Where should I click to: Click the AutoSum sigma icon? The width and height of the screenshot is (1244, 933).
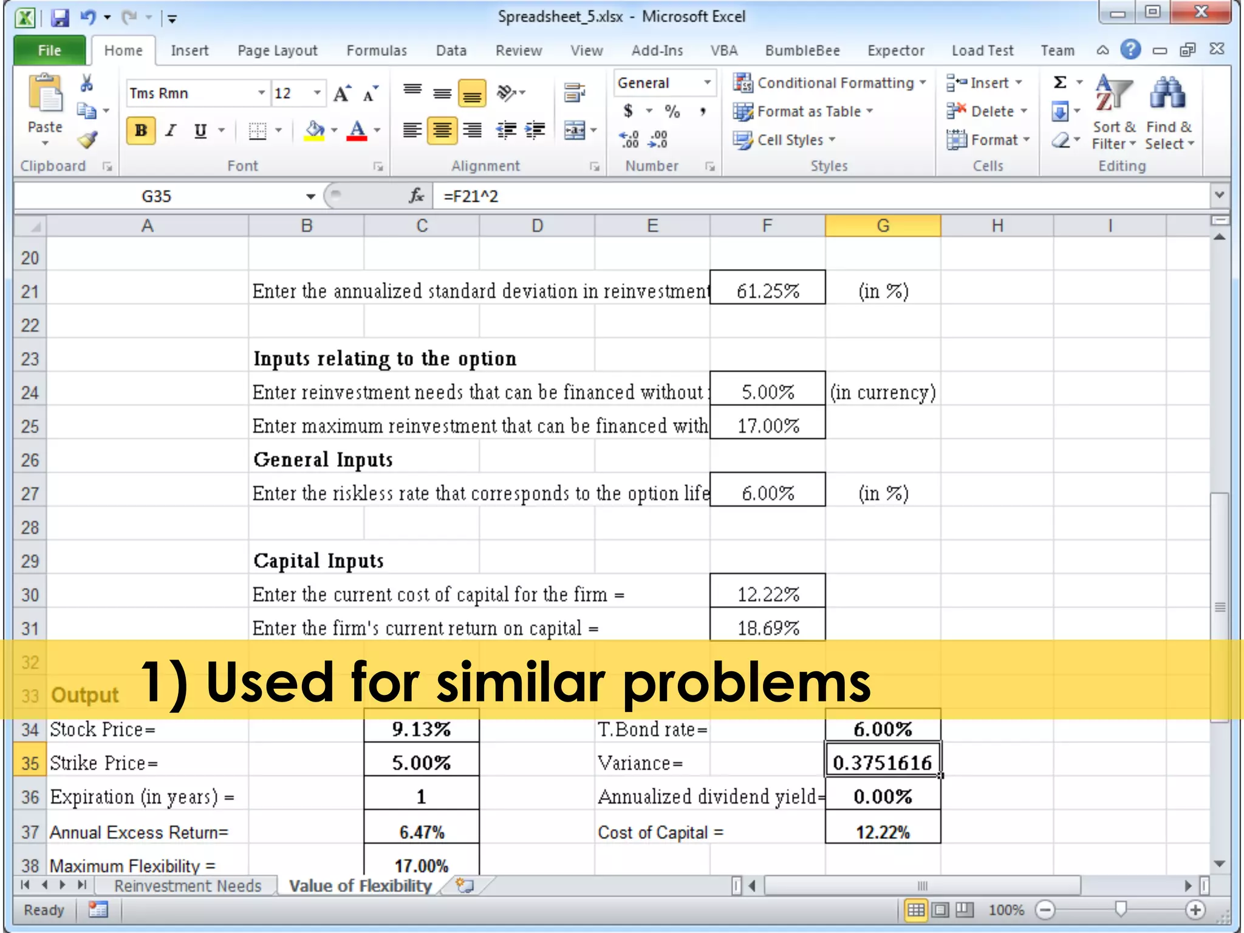tap(1060, 83)
